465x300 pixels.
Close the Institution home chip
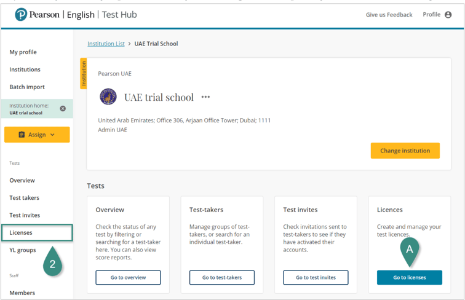[x=63, y=109]
